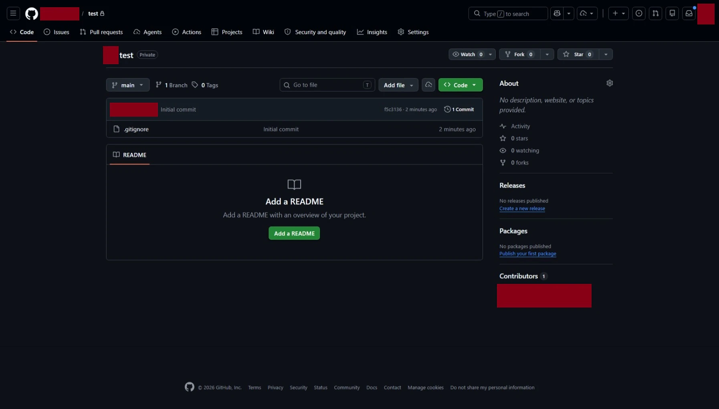
Task: Open the Add file dropdown
Action: coord(398,85)
